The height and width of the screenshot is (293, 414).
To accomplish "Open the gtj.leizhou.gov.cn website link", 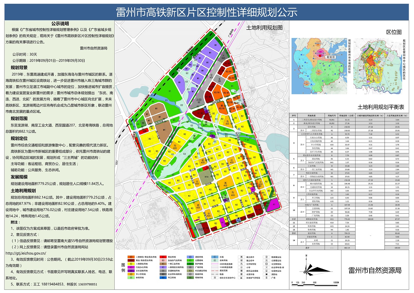I will coord(26,253).
